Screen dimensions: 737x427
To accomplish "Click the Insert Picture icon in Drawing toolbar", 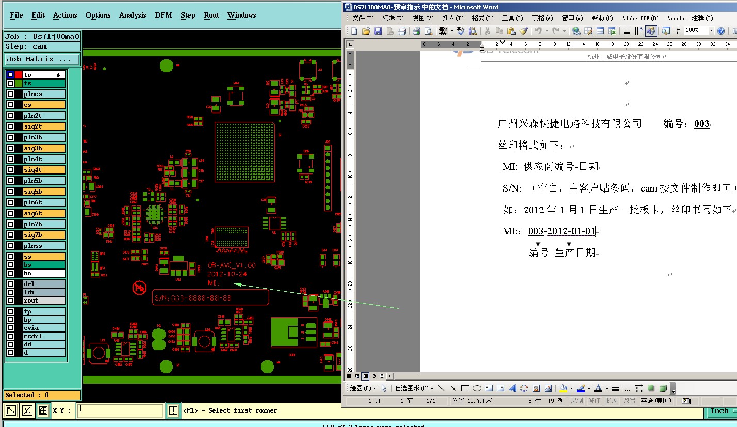I will 548,388.
